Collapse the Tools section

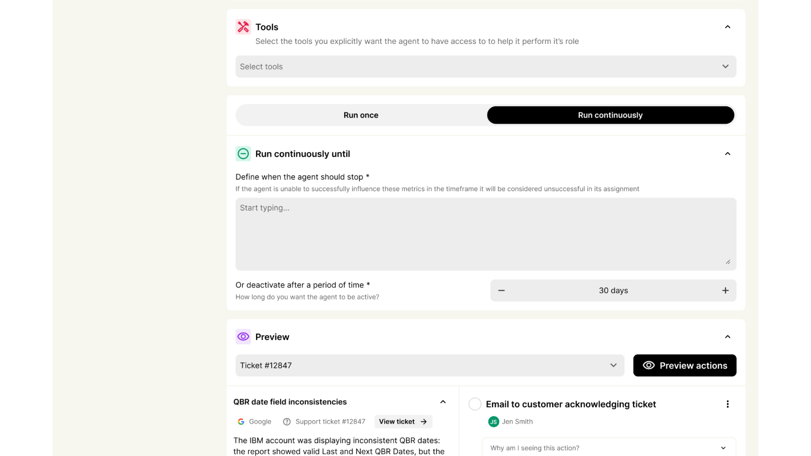727,27
